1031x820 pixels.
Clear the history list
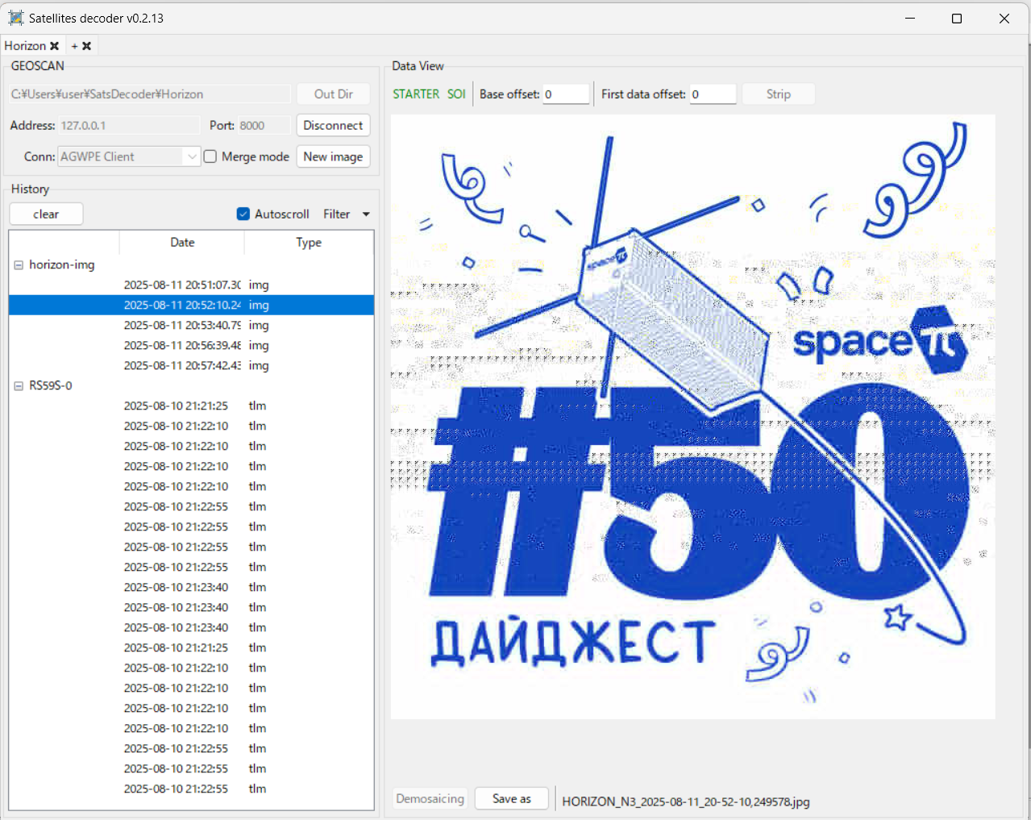(46, 214)
